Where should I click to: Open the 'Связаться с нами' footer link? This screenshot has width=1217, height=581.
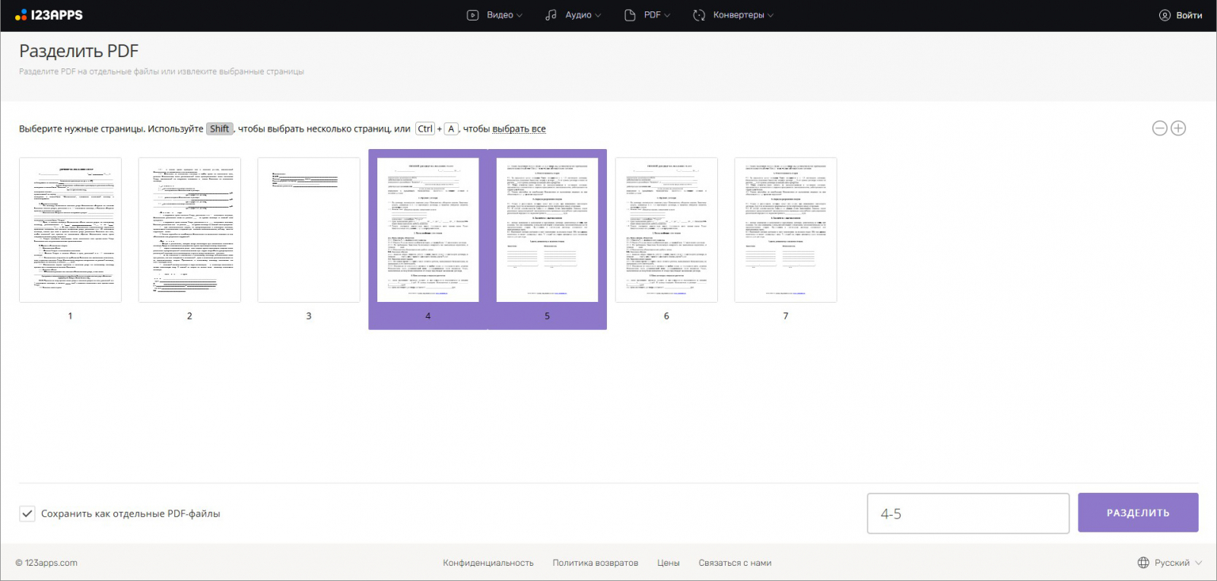(735, 563)
